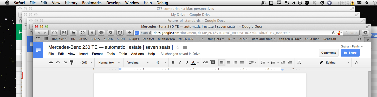Insert a link using the link icon
The width and height of the screenshot is (377, 97).
pos(205,63)
